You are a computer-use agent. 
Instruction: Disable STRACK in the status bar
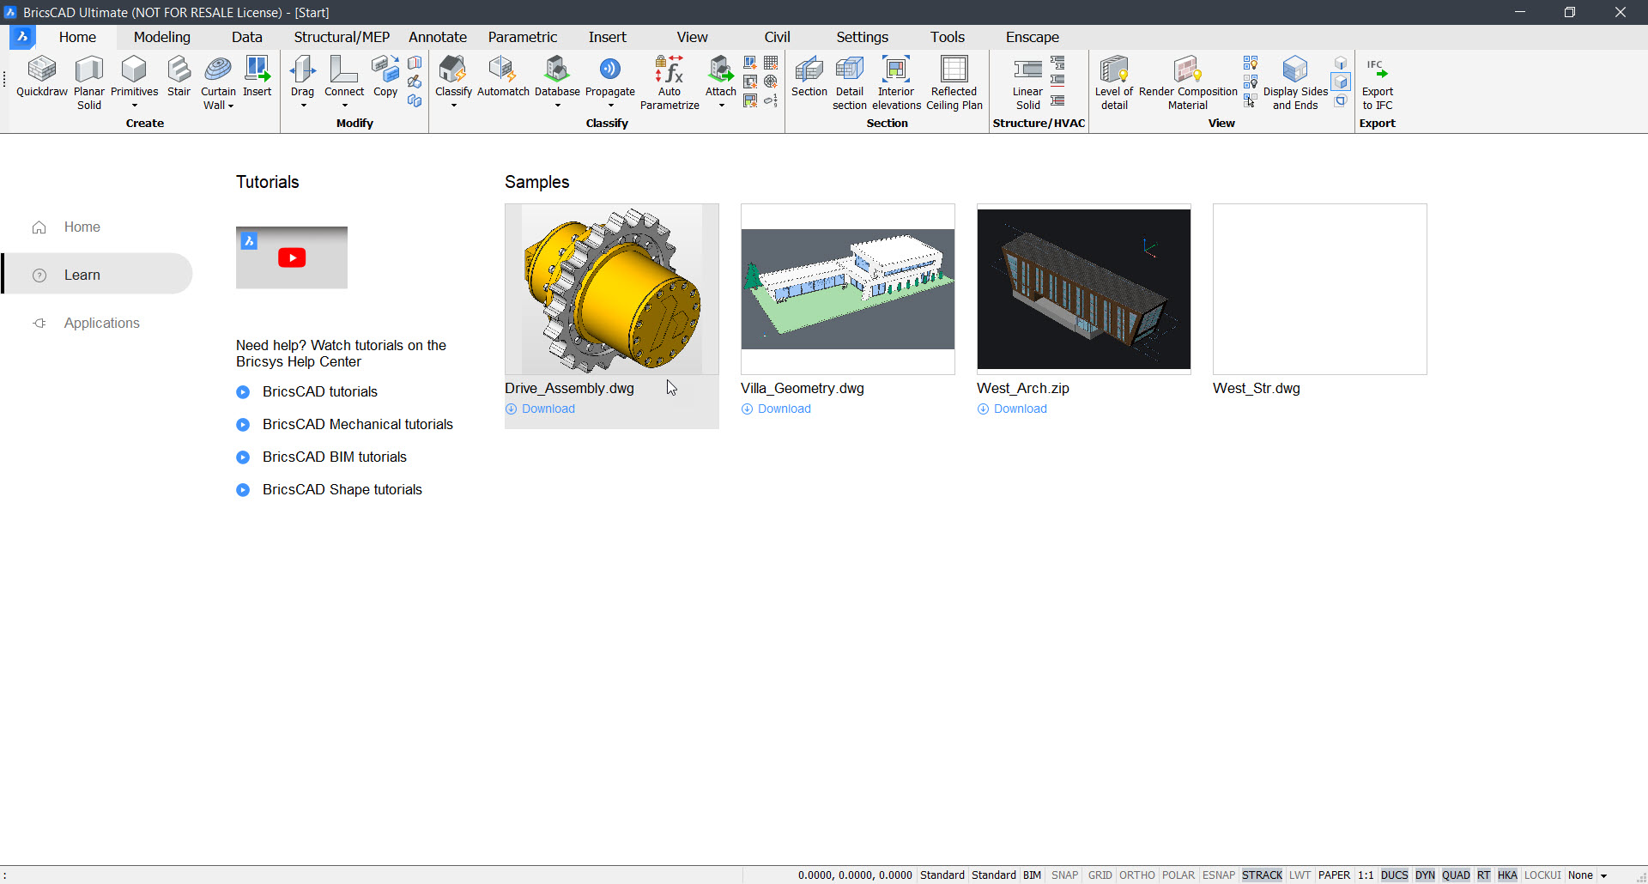click(x=1262, y=875)
